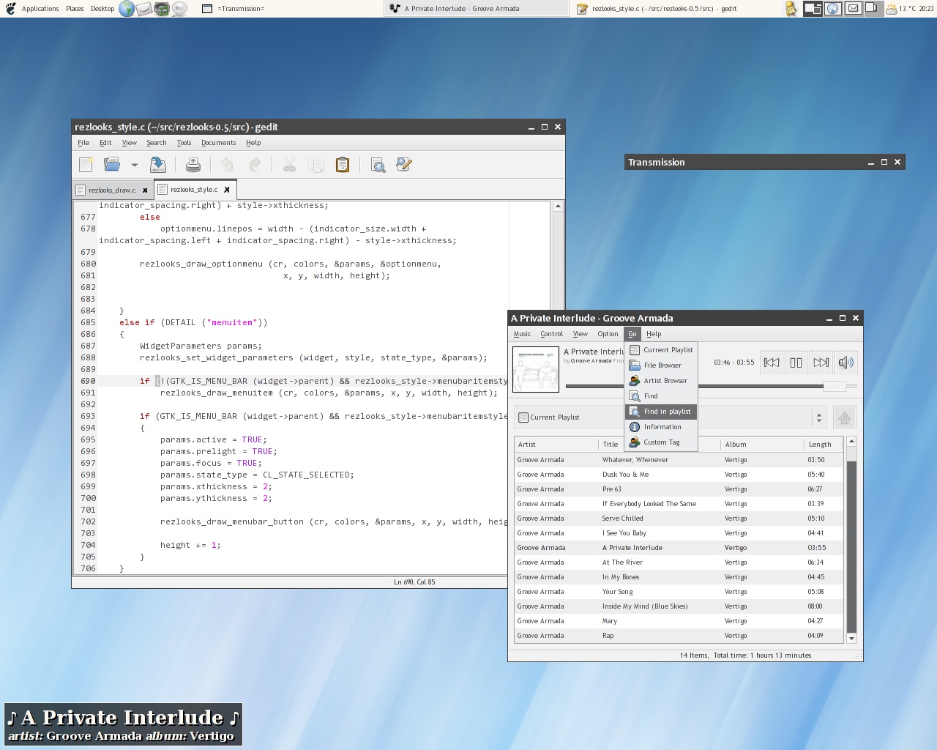Click the album cover thumbnail in player
Viewport: 937px width, 750px height.
(536, 369)
